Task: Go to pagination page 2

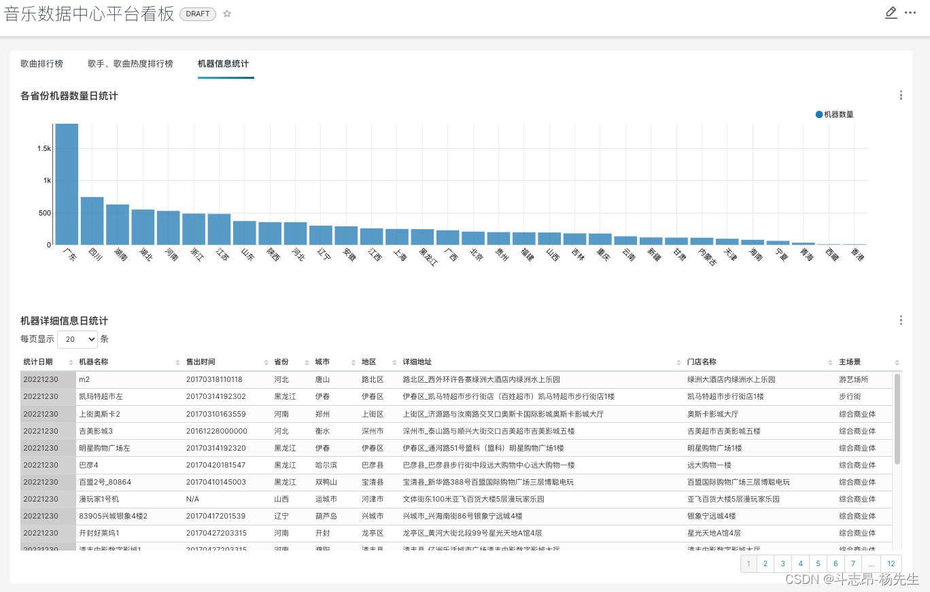Action: click(x=765, y=563)
